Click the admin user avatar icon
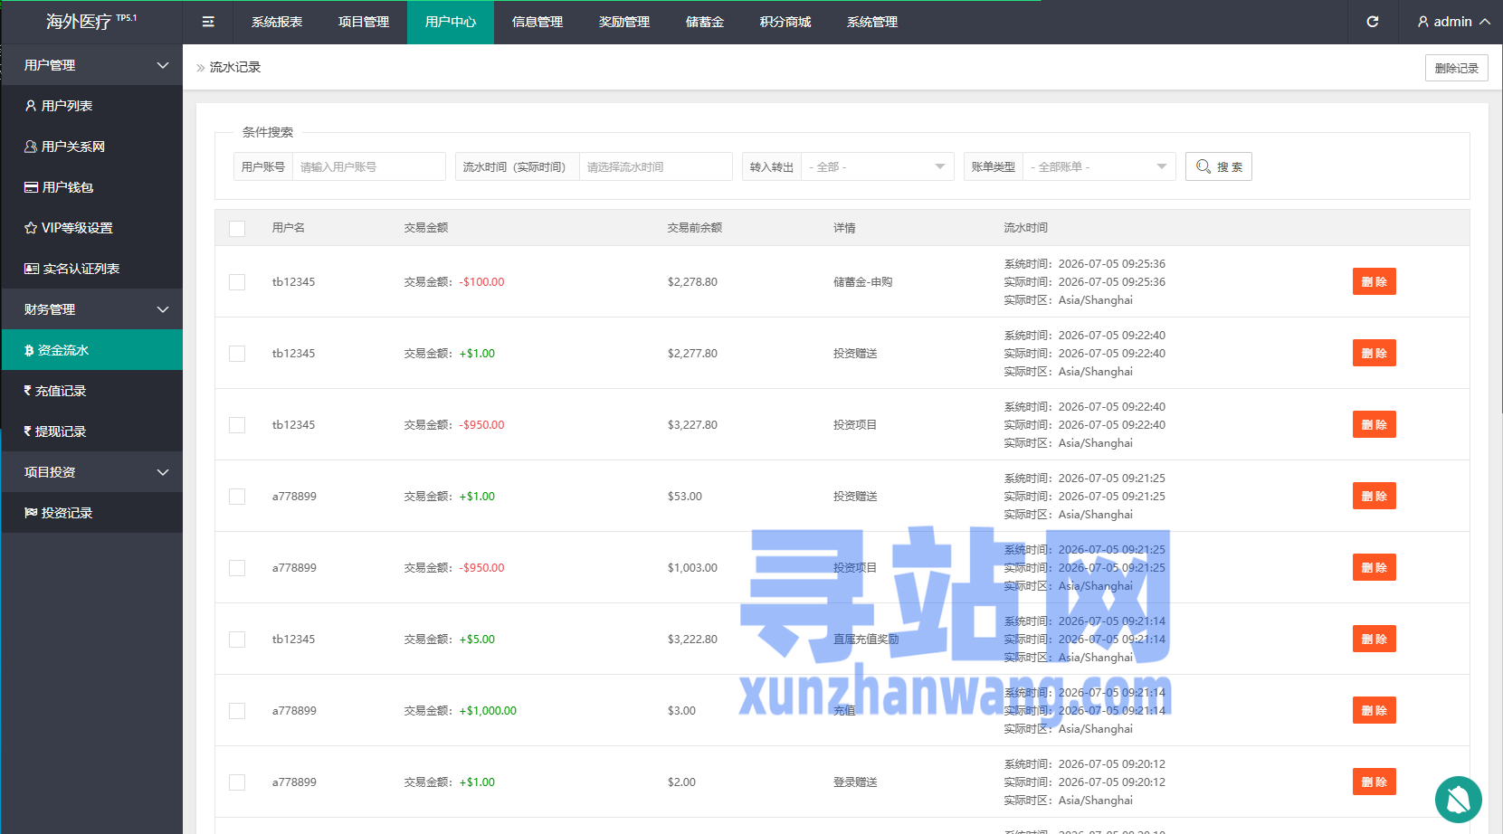Screen dimensions: 1503x834 click(1422, 22)
